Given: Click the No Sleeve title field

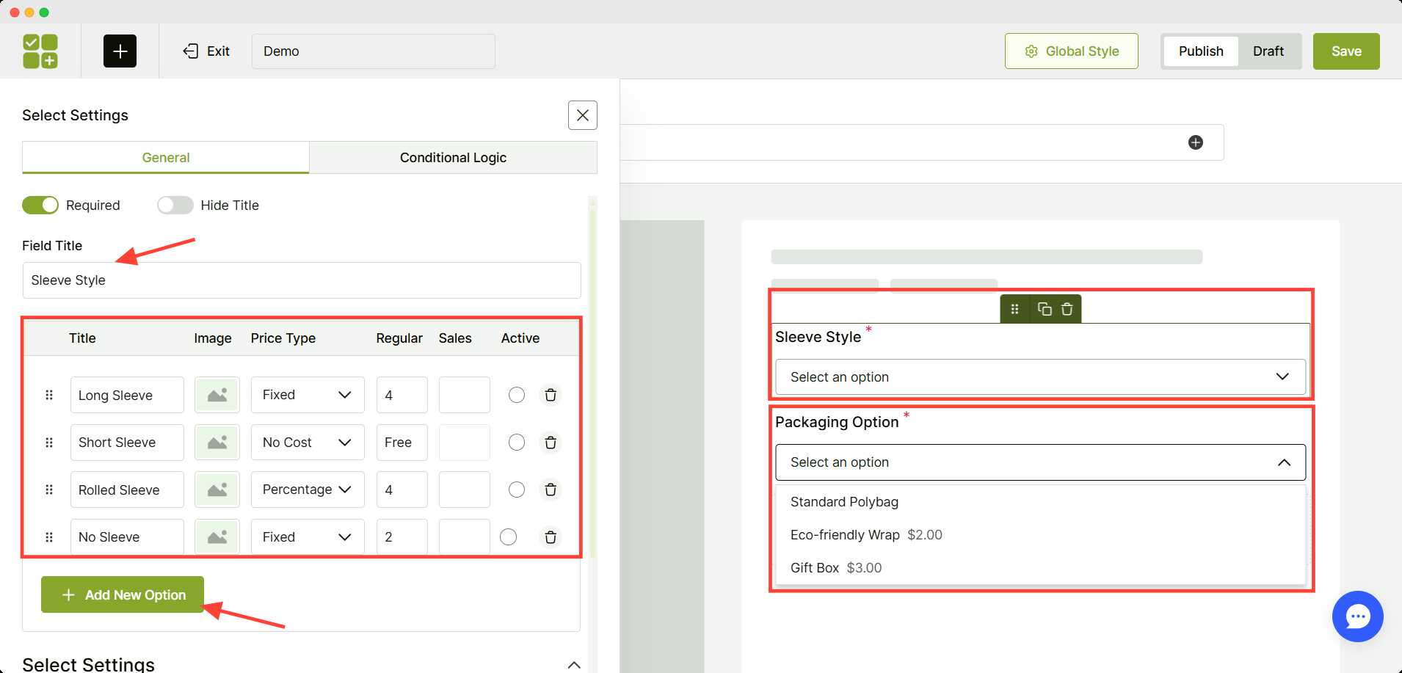Looking at the screenshot, I should [127, 537].
